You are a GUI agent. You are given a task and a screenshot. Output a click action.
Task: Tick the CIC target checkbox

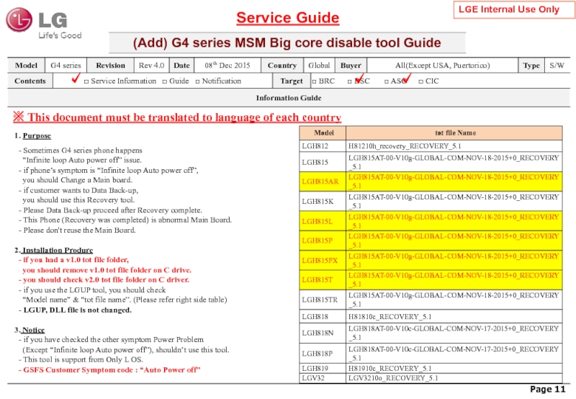[x=421, y=81]
